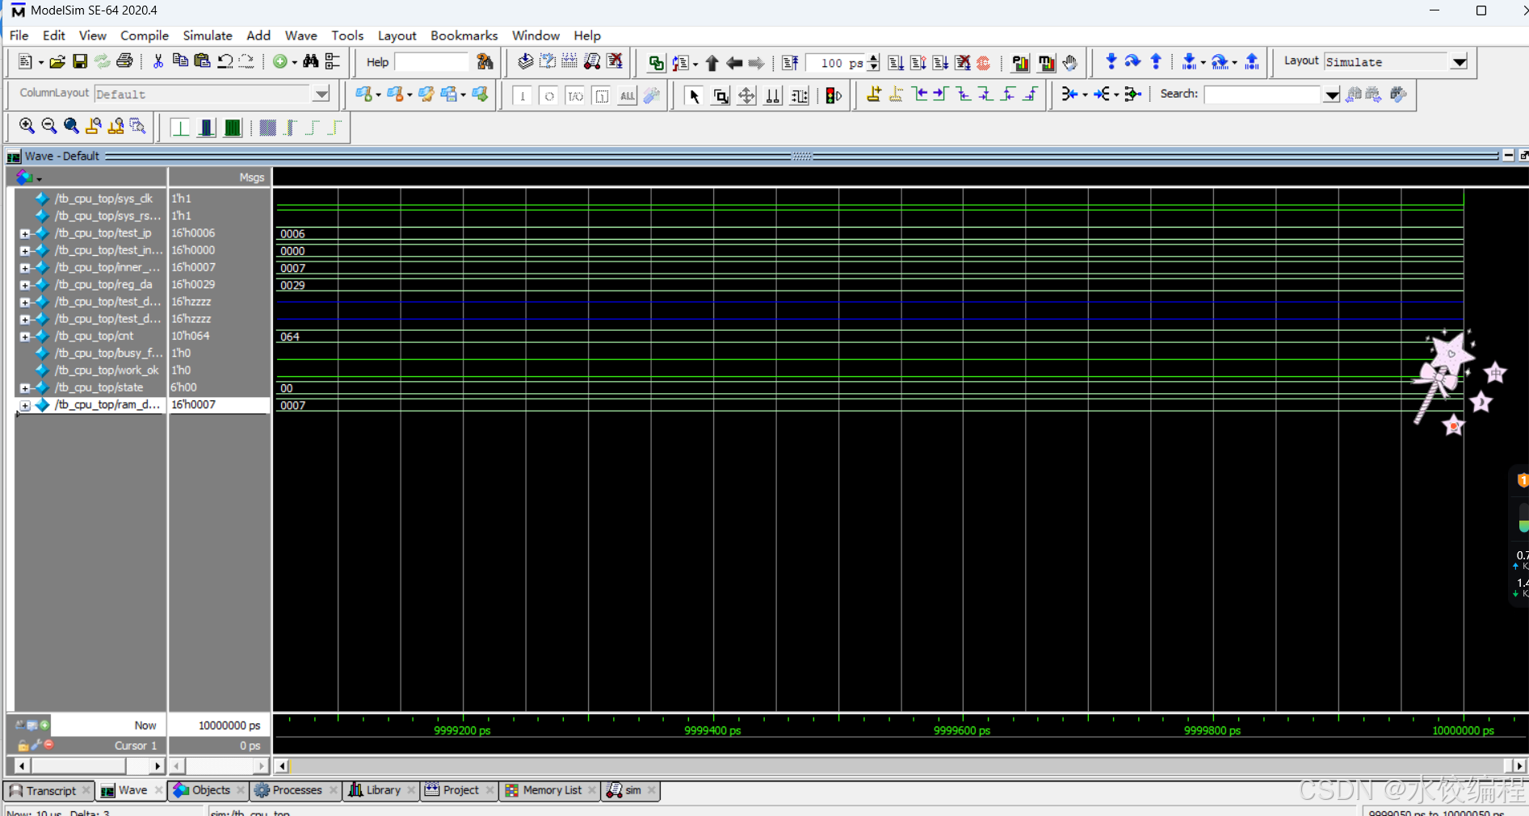1529x816 pixels.
Task: Zoom in on the waveform
Action: click(x=27, y=127)
